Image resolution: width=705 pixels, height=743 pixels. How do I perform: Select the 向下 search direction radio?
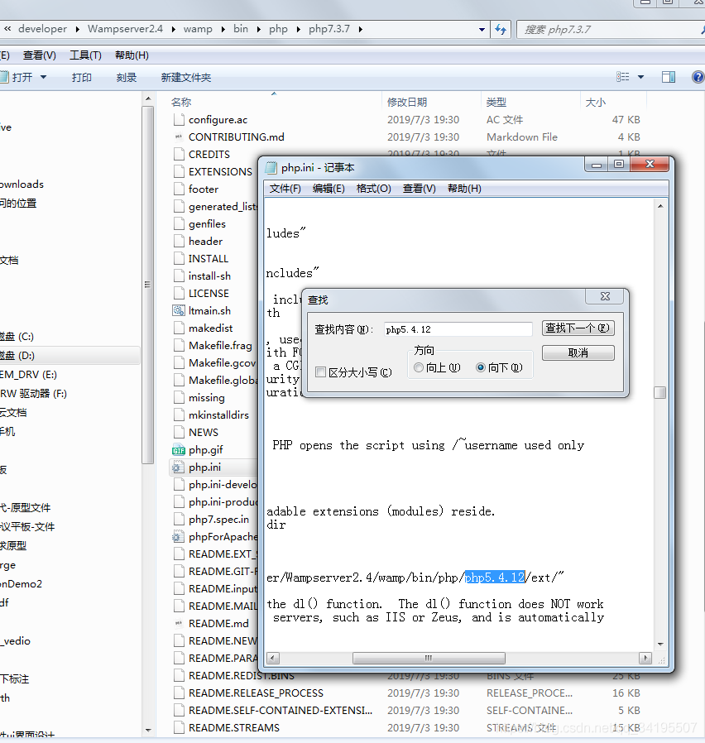(481, 367)
